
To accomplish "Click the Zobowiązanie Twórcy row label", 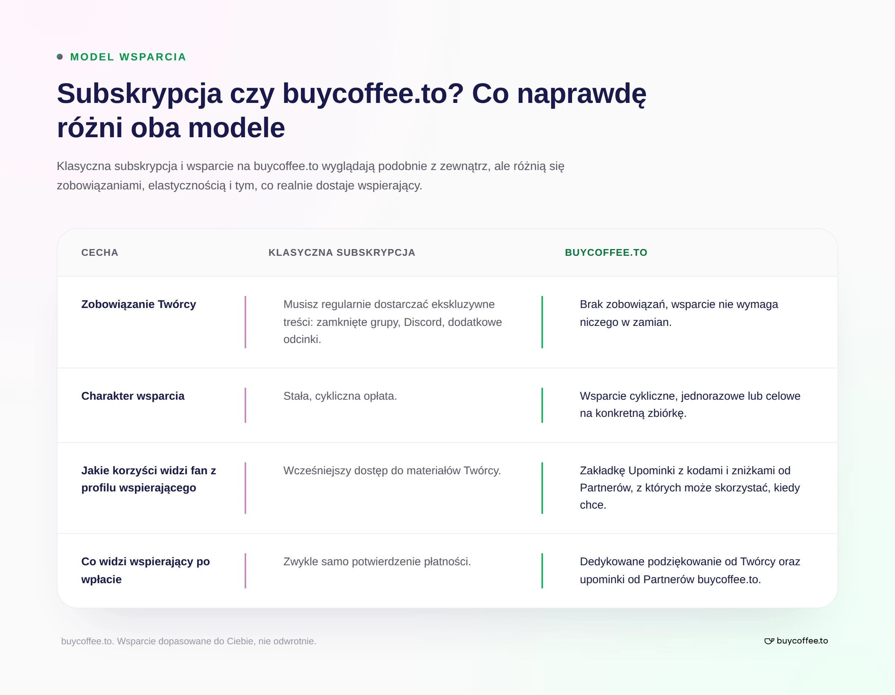I will pos(138,304).
